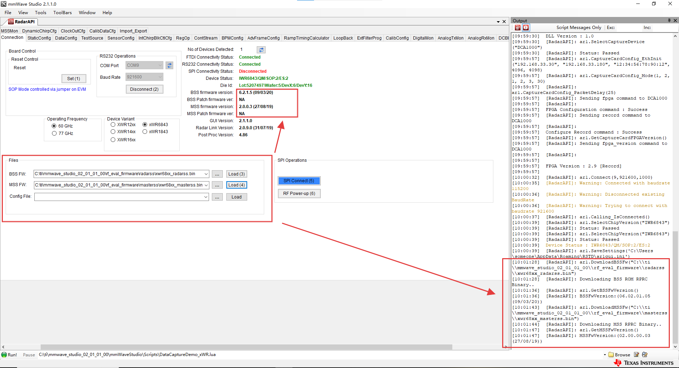Open the File menu
This screenshot has height=368, width=679.
tap(8, 13)
